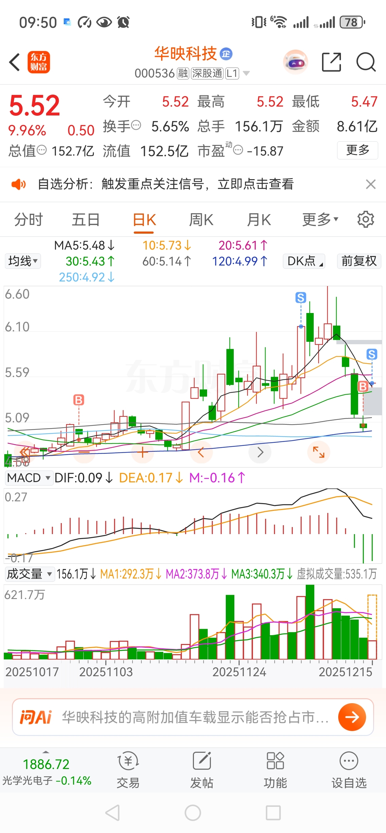Tap the recent S sell marker at right

pos(372,354)
